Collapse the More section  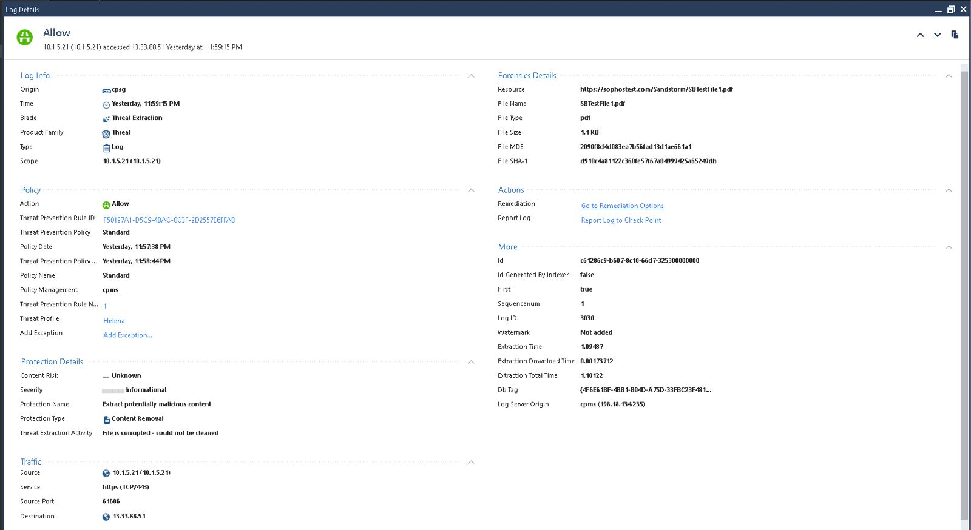click(x=949, y=247)
